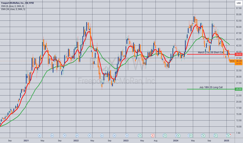The image size is (243, 143).
Task: Click the 2023 time axis label
Action: click(x=126, y=140)
